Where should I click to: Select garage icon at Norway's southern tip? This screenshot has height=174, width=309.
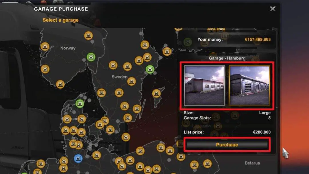coord(60,84)
